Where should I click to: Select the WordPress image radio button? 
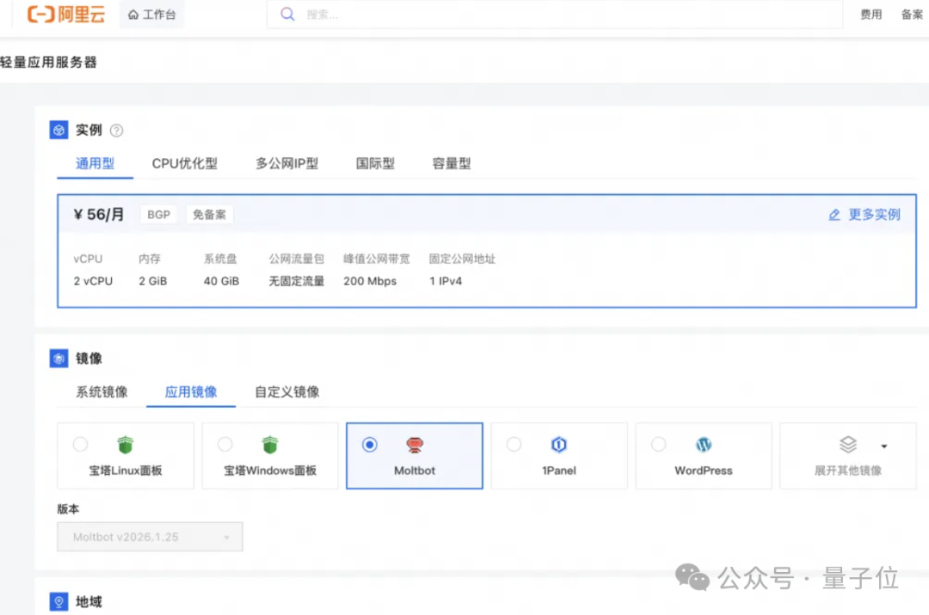tap(659, 445)
